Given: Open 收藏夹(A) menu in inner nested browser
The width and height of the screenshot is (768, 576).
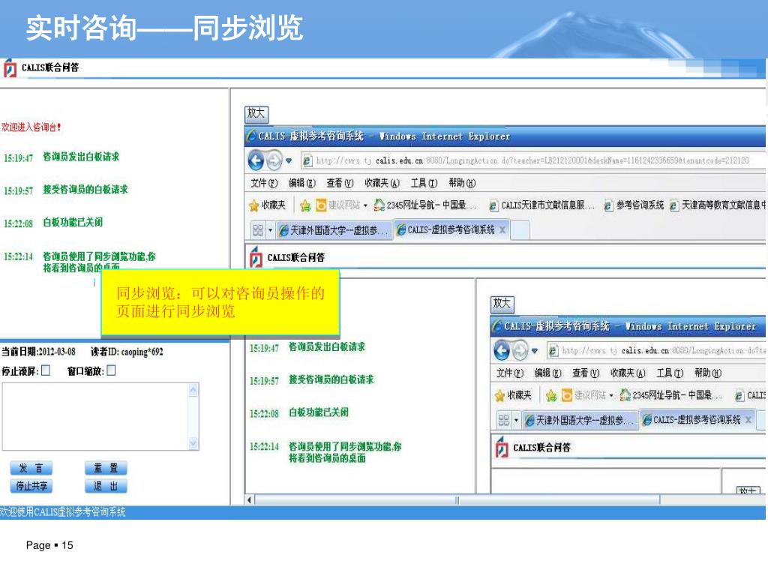Looking at the screenshot, I should 628,373.
